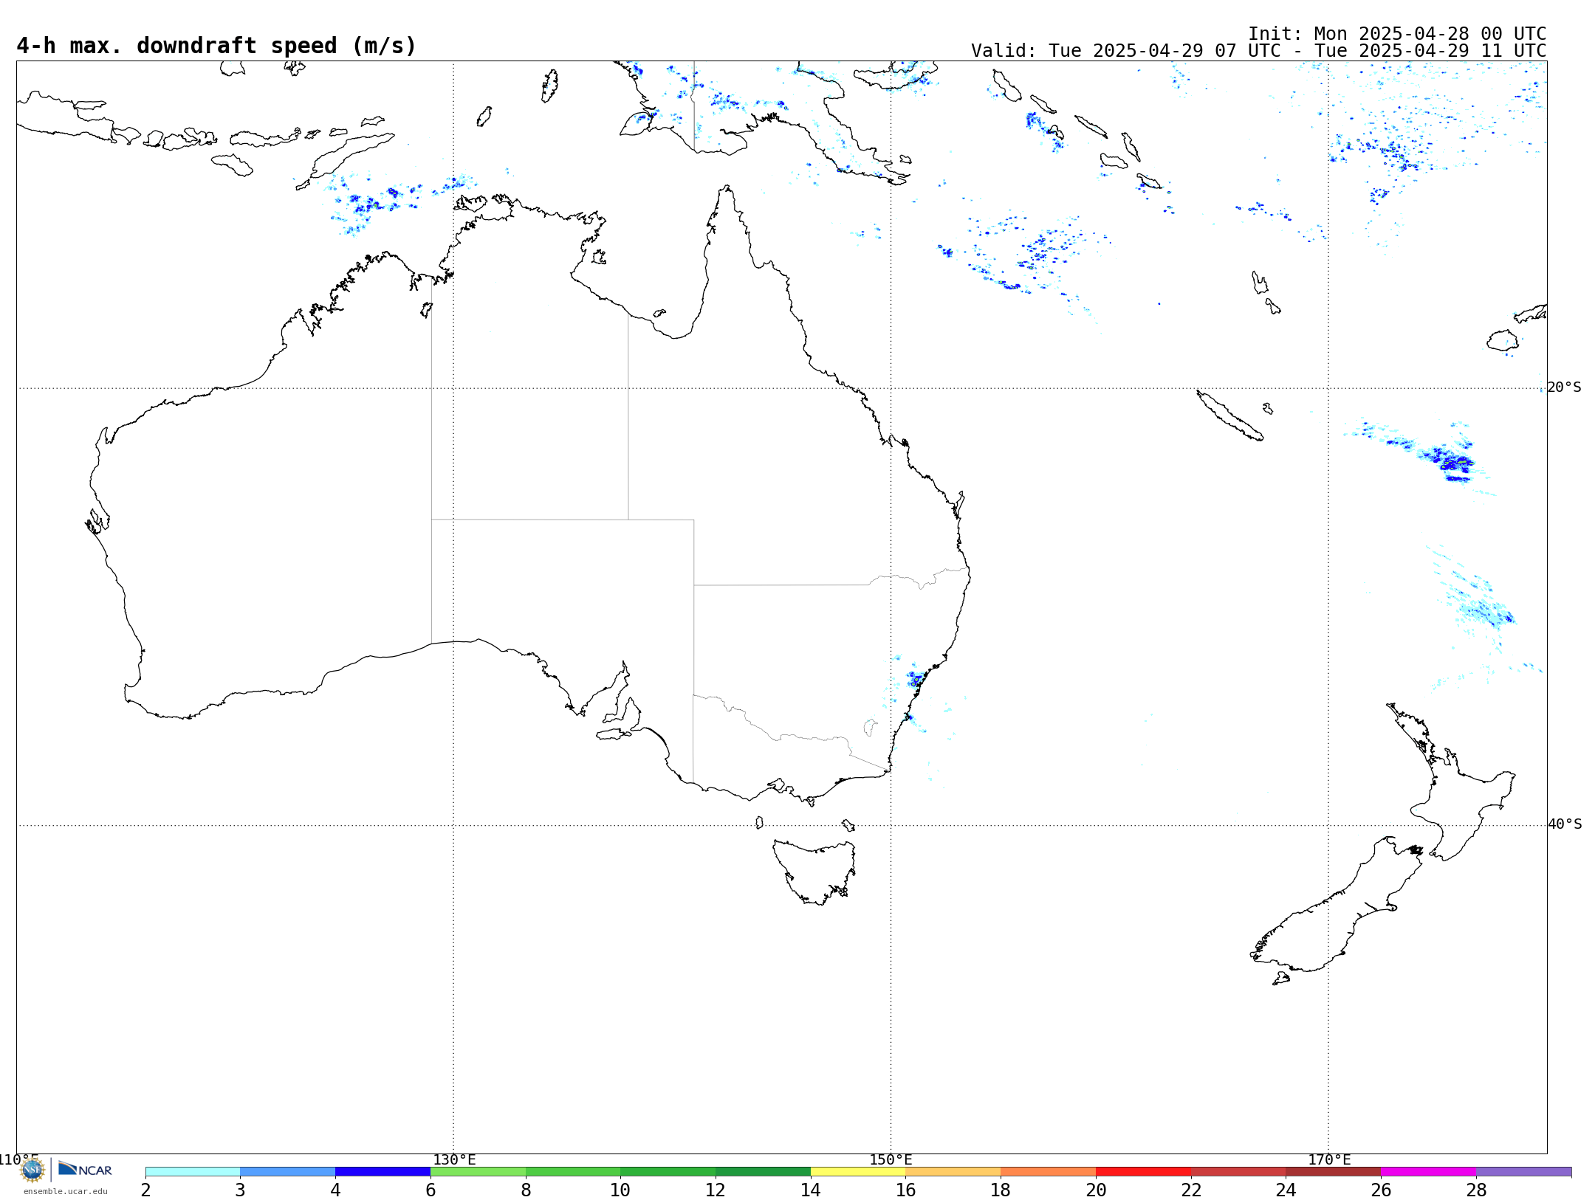Click the 130°E longitude label

click(x=454, y=1160)
